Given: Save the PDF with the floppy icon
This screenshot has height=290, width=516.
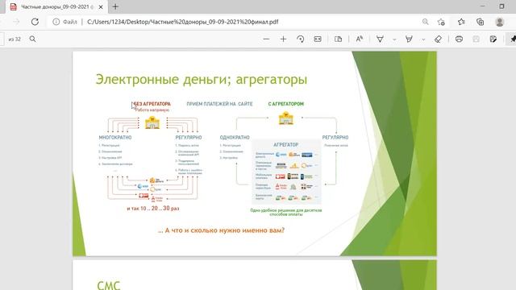Looking at the screenshot, I should click(476, 39).
